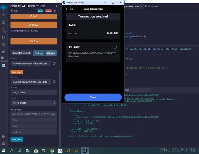Copy the selected object address
The width and height of the screenshot is (199, 154).
point(54,63)
